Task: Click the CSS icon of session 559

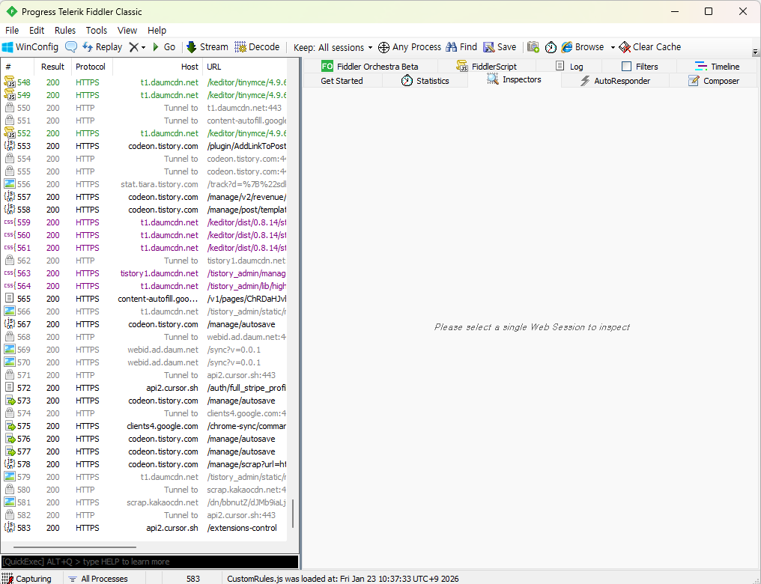Action: [x=10, y=222]
